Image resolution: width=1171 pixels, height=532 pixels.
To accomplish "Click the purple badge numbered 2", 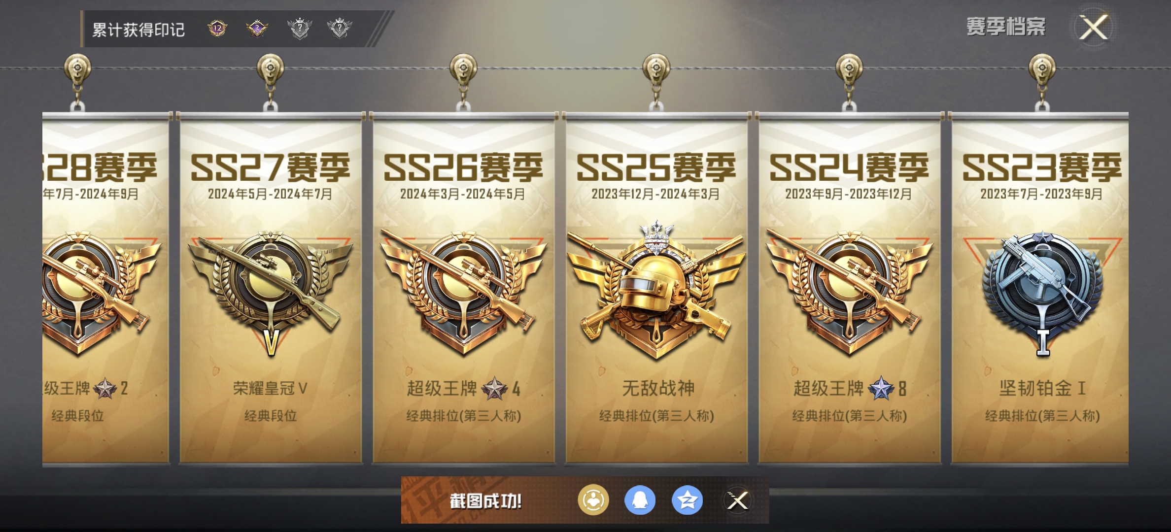I will (257, 29).
